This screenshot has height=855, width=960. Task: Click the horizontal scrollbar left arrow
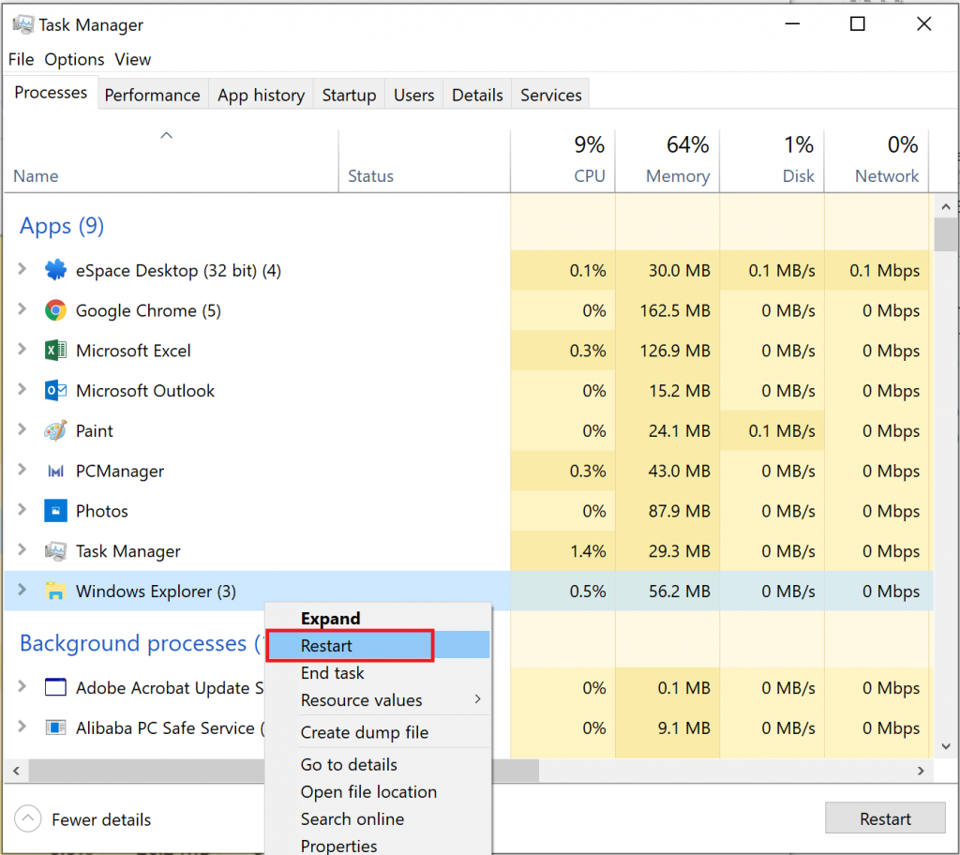tap(17, 771)
